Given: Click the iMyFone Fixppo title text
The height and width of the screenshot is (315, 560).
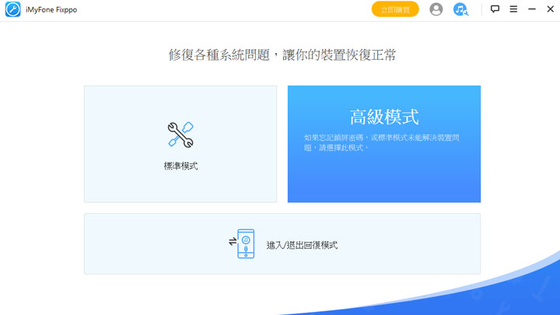Looking at the screenshot, I should (51, 9).
